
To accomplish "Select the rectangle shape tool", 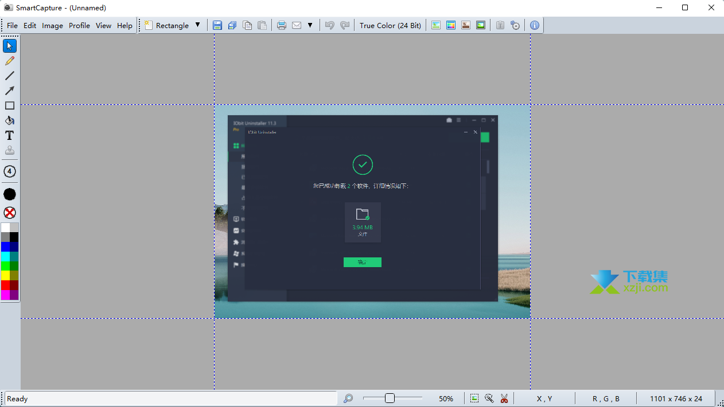I will (10, 105).
